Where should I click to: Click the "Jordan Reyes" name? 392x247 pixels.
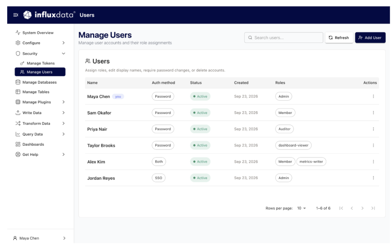[101, 178]
